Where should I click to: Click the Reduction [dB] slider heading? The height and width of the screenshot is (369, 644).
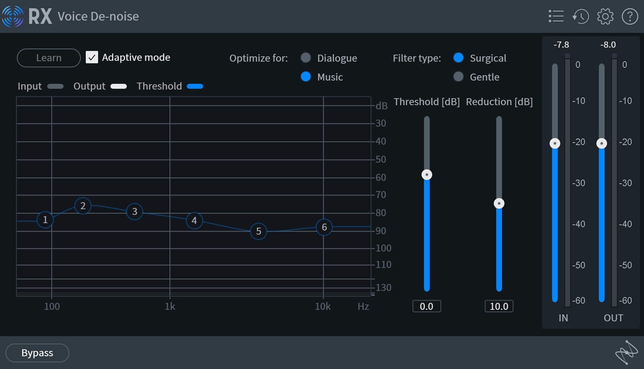[500, 102]
